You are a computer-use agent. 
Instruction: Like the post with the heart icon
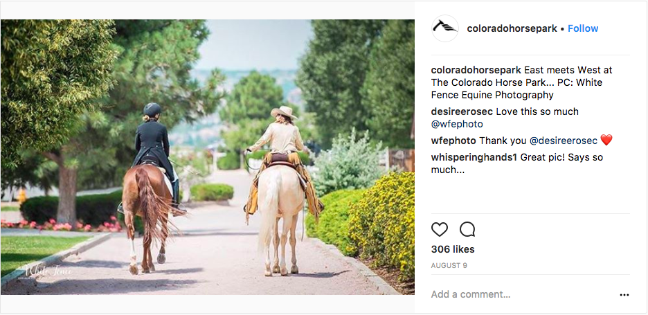tap(440, 229)
